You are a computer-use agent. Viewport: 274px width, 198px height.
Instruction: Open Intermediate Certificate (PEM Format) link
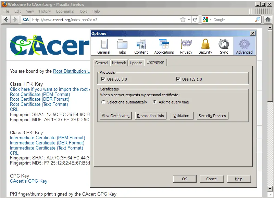[47, 138]
